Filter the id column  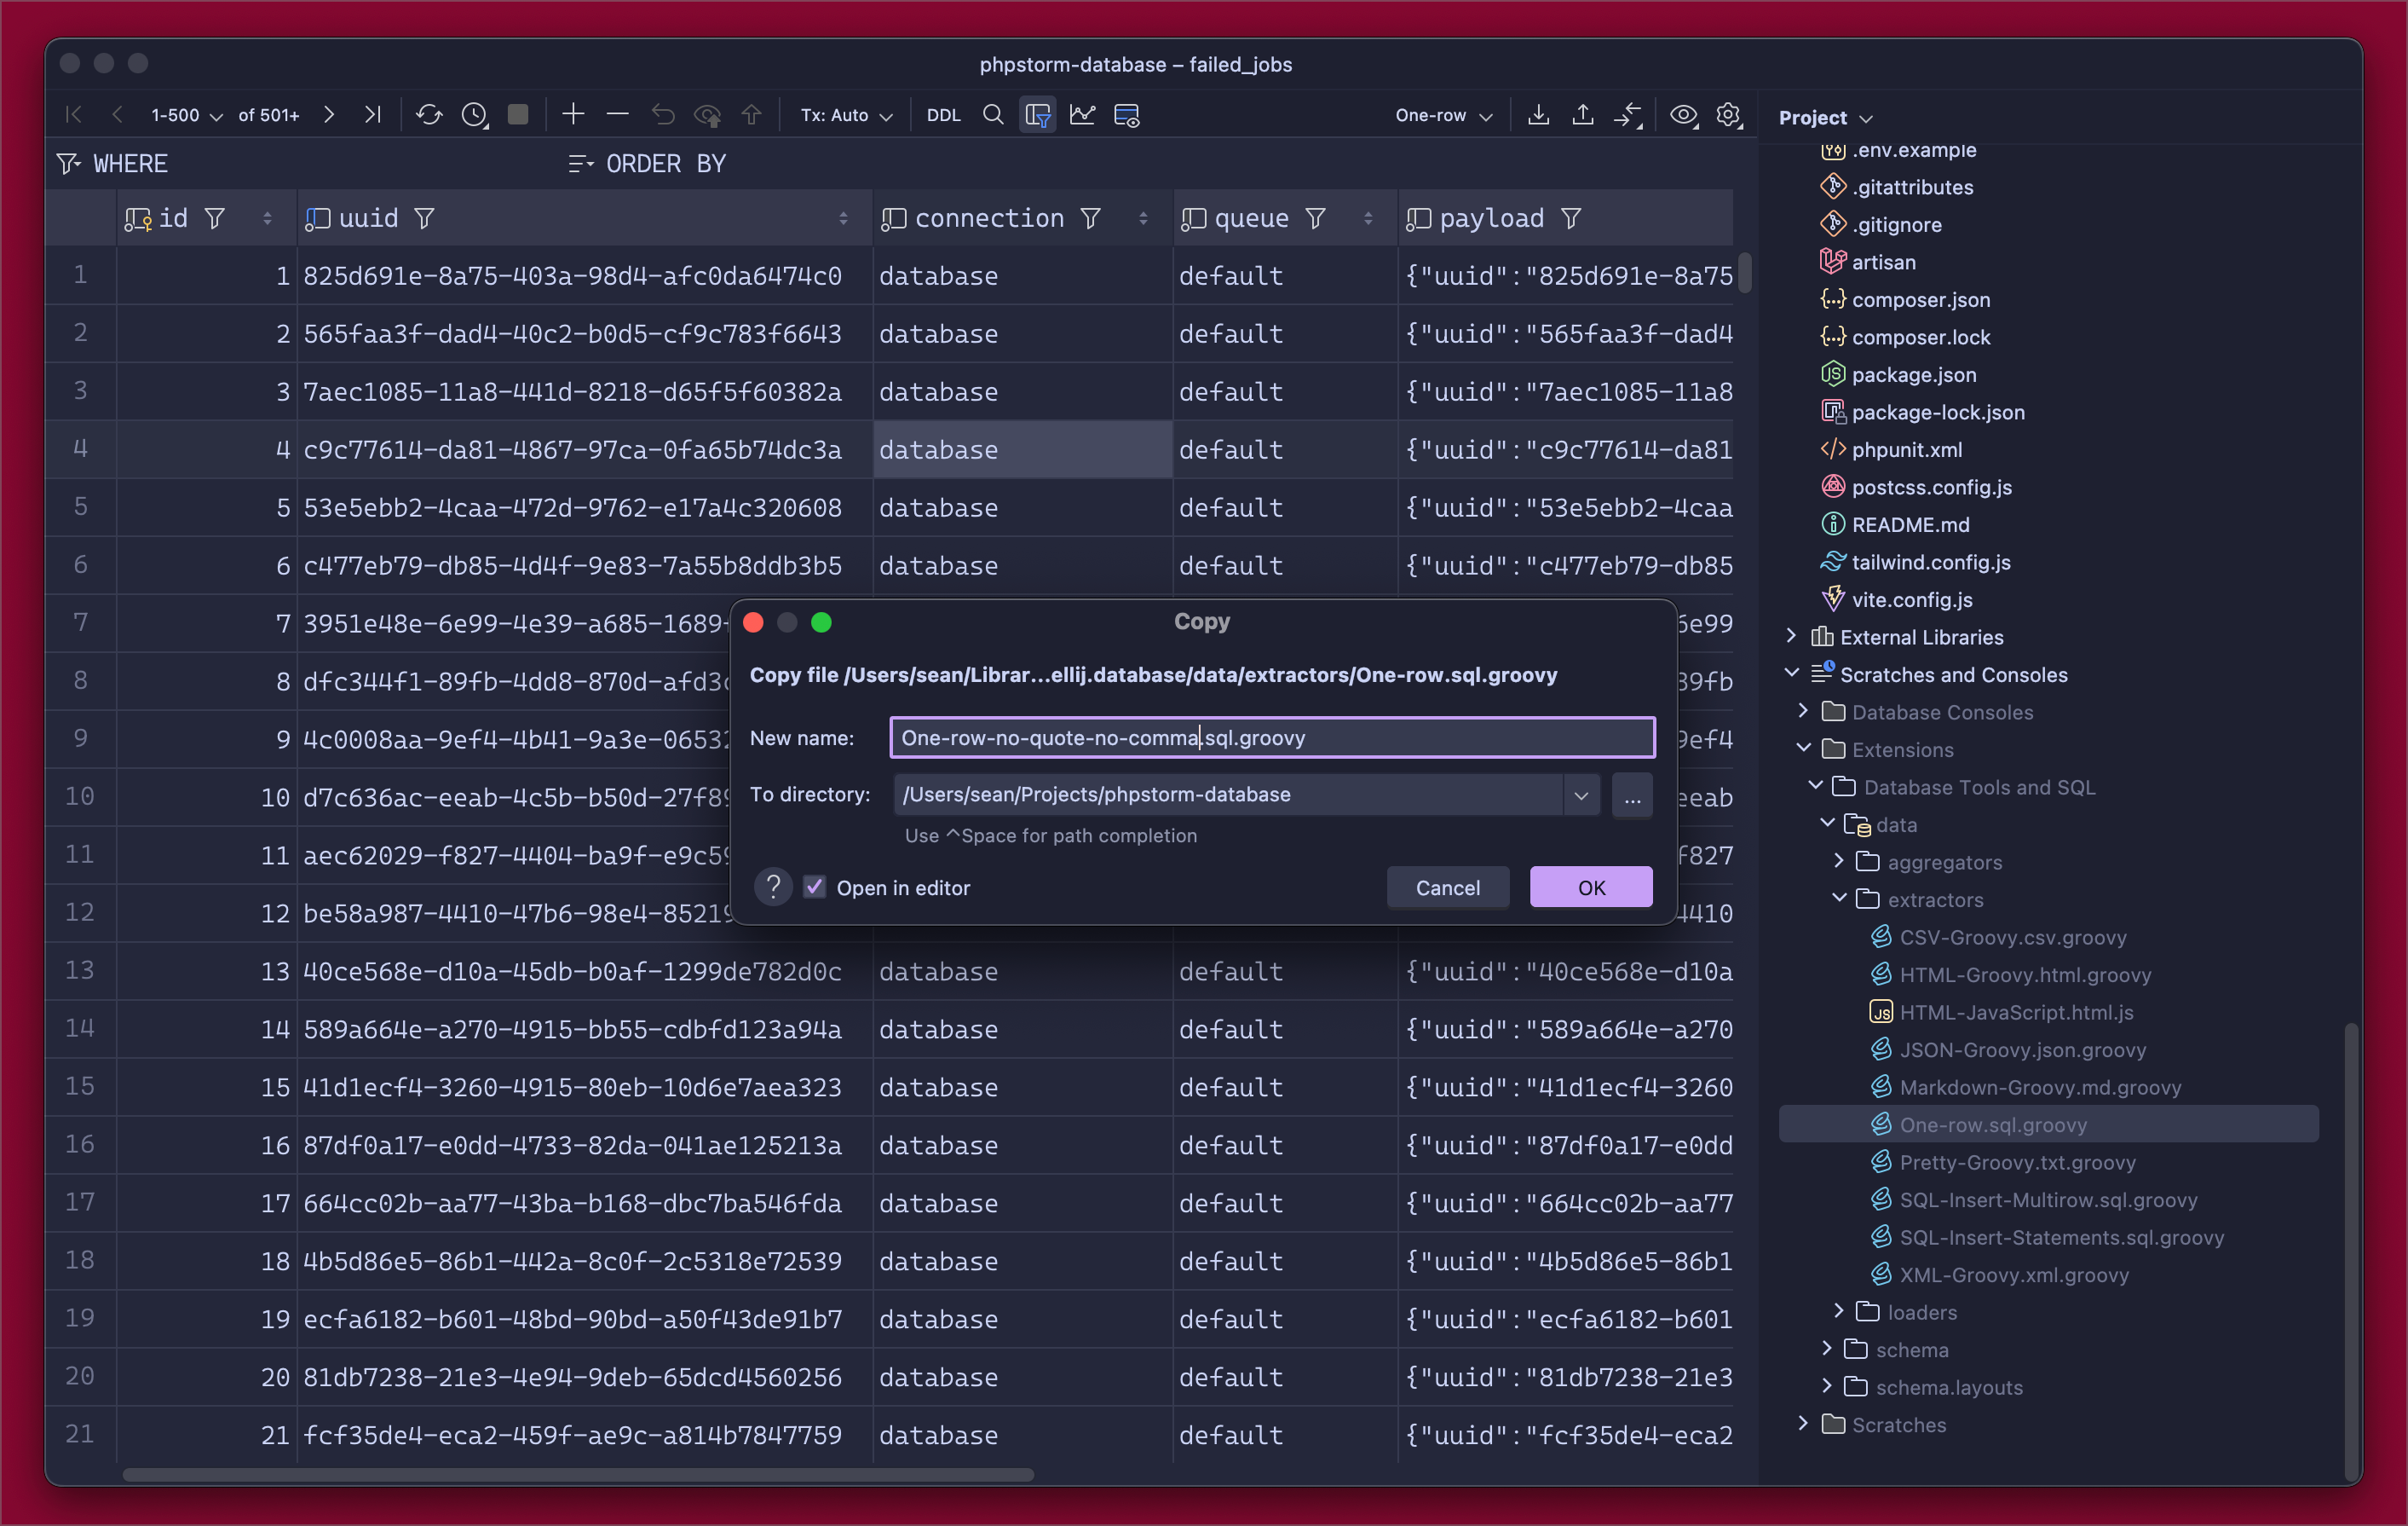[214, 218]
